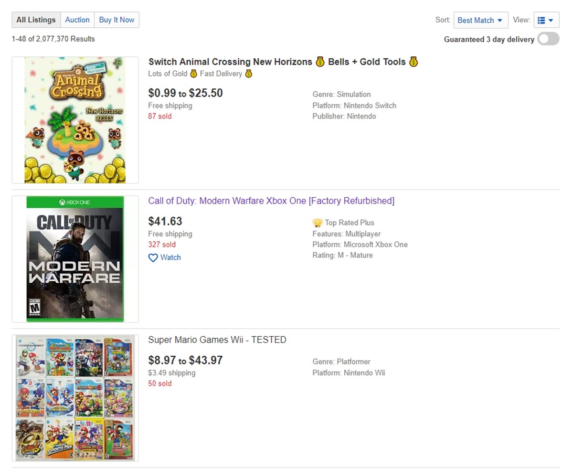Enable Guaranteed 3 day delivery toggle
This screenshot has height=469, width=573.
[548, 39]
